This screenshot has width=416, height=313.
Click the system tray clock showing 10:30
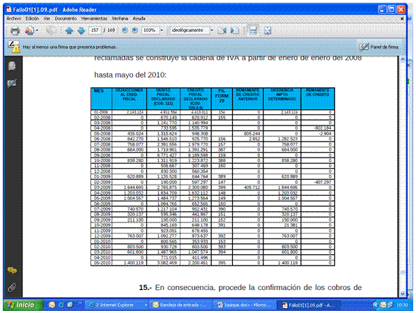pos(401,305)
